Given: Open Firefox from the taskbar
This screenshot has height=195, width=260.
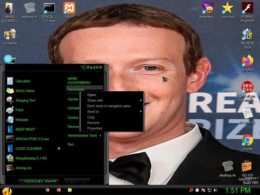Looking at the screenshot, I should [59, 190].
